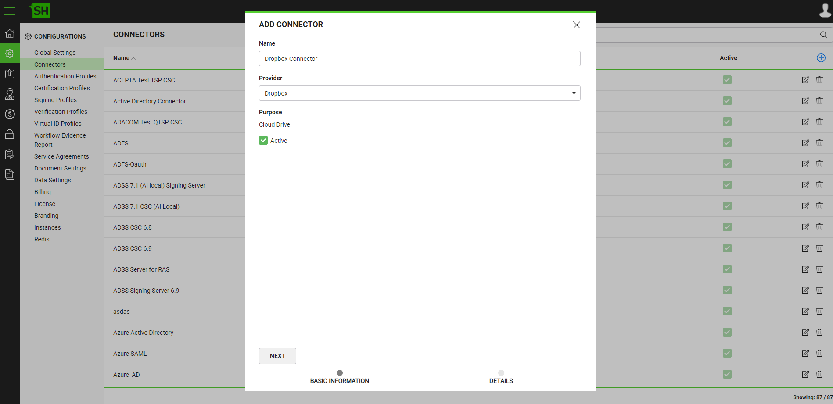Open Global Settings configuration
The height and width of the screenshot is (404, 833).
55,53
